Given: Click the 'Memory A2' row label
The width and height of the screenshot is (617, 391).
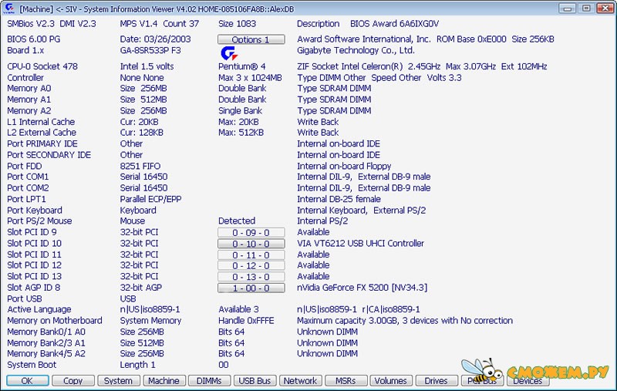Looking at the screenshot, I should tap(29, 111).
